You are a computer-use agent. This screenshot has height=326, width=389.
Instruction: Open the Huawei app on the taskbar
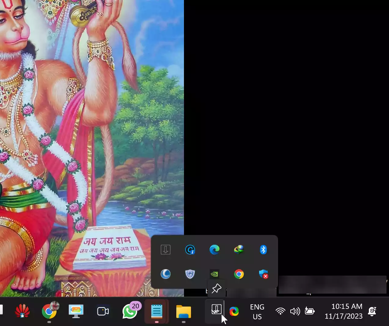click(22, 311)
